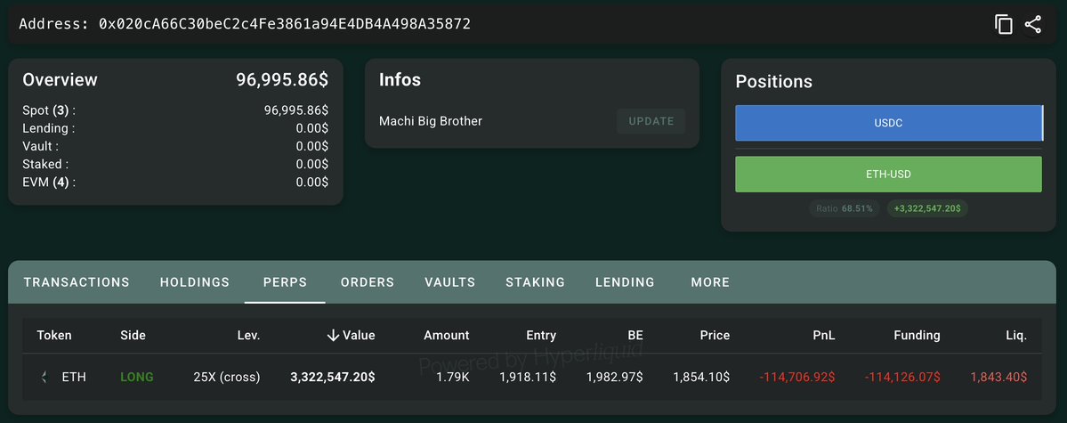Select the green ETH-USD position bar
This screenshot has width=1067, height=423.
889,175
